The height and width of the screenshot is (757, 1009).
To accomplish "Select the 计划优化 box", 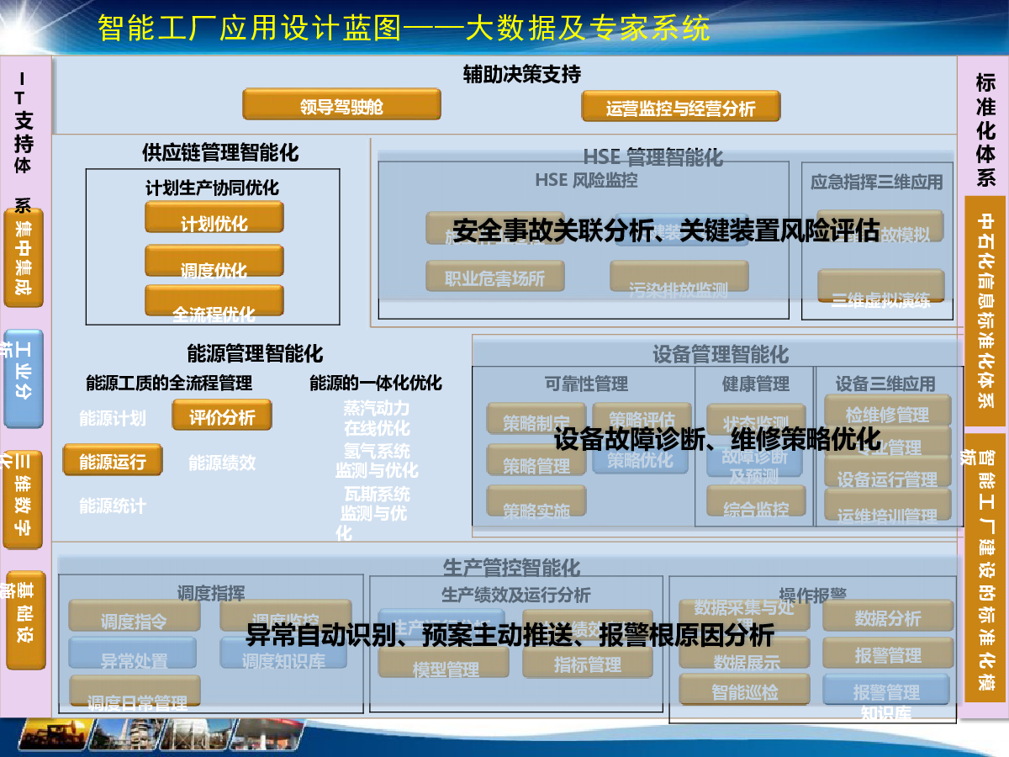I will [x=214, y=217].
